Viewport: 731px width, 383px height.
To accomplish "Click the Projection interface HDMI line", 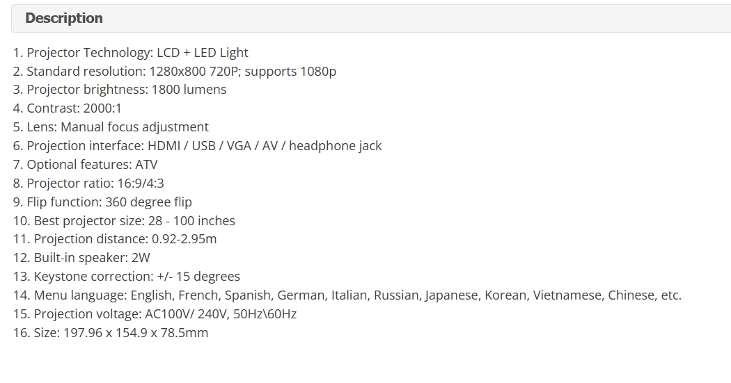I will click(x=197, y=146).
